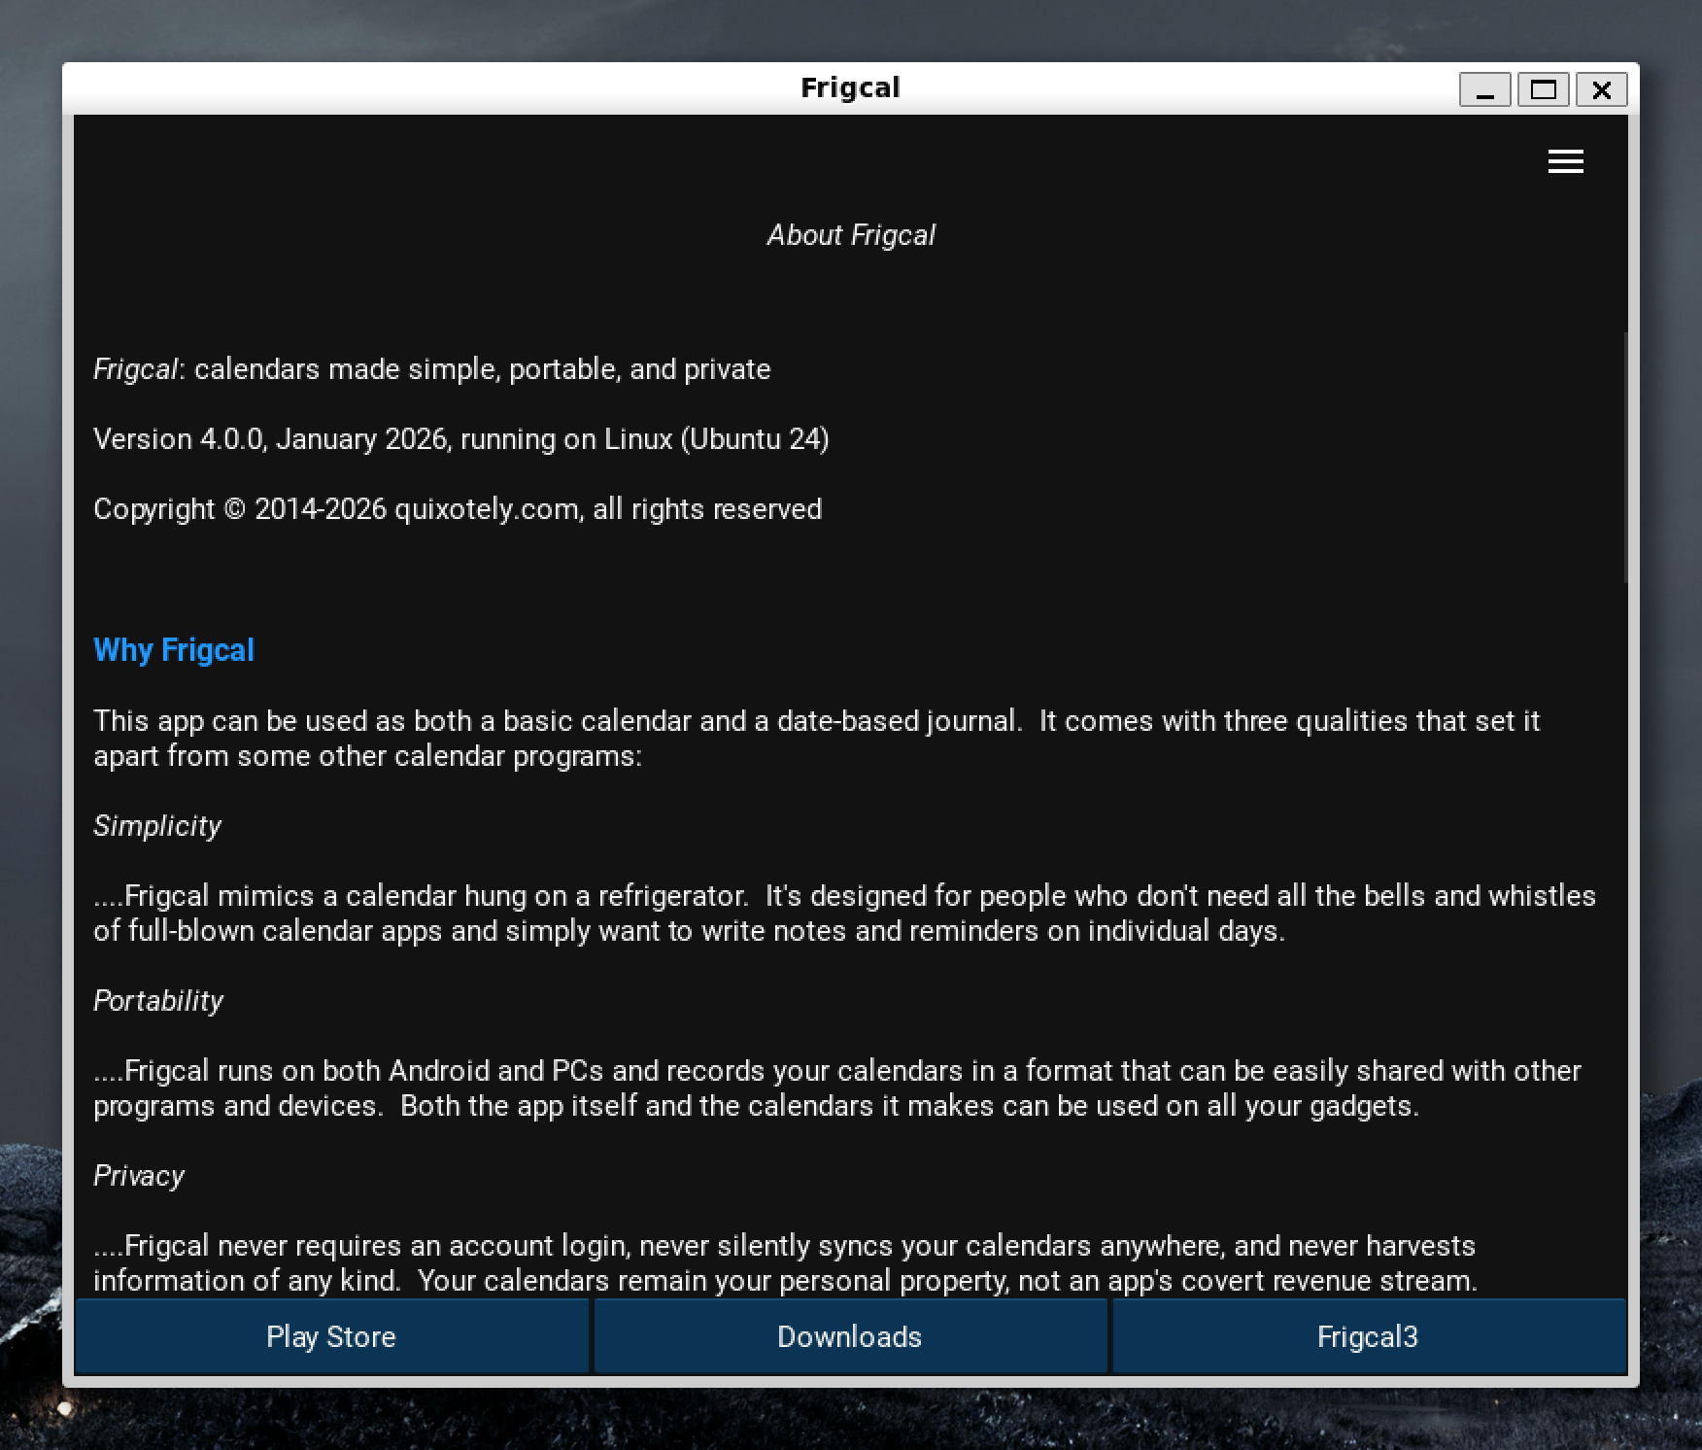
Task: Open the hamburger menu
Action: [1565, 161]
